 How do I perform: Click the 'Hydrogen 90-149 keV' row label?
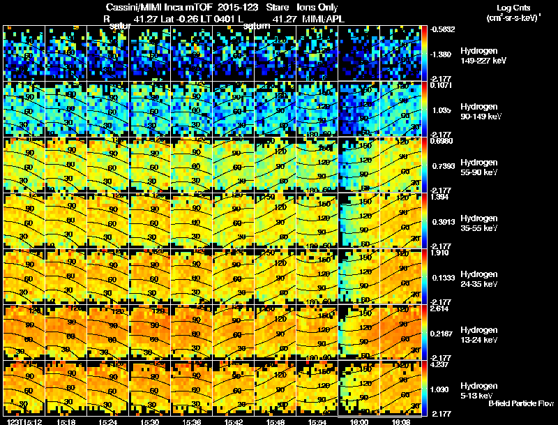[x=481, y=112]
